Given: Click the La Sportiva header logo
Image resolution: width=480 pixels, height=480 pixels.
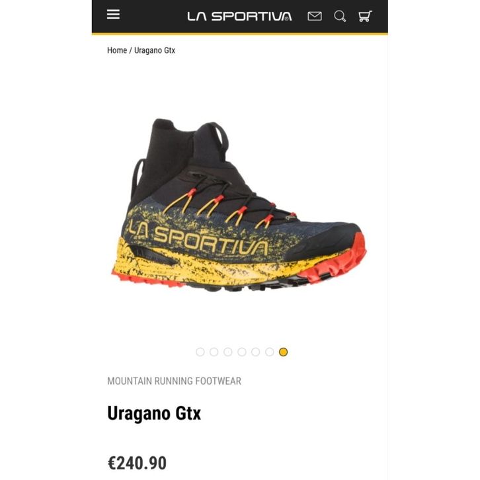Looking at the screenshot, I should 239,17.
